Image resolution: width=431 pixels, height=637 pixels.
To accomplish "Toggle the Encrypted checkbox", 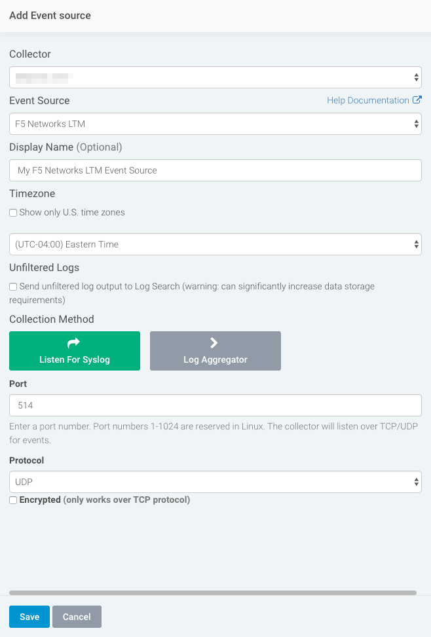I will pos(13,500).
